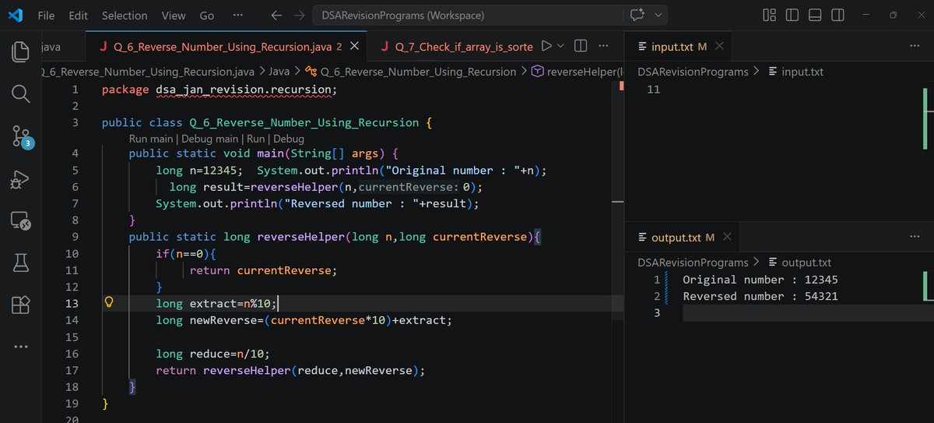The image size is (934, 423).
Task: Switch to Q_7_Check_if_array_is_sorte tab
Action: tap(456, 47)
